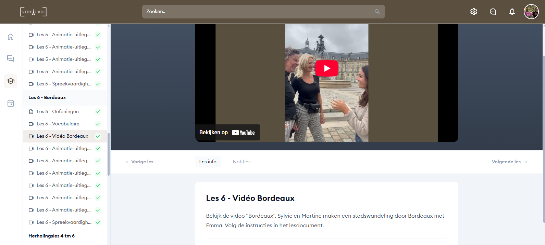
Task: Play the Bordeaux YouTube video
Action: pyautogui.click(x=326, y=68)
